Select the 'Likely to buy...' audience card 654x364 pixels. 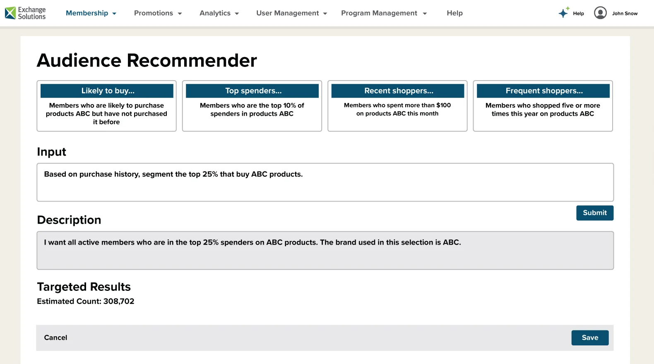tap(107, 106)
